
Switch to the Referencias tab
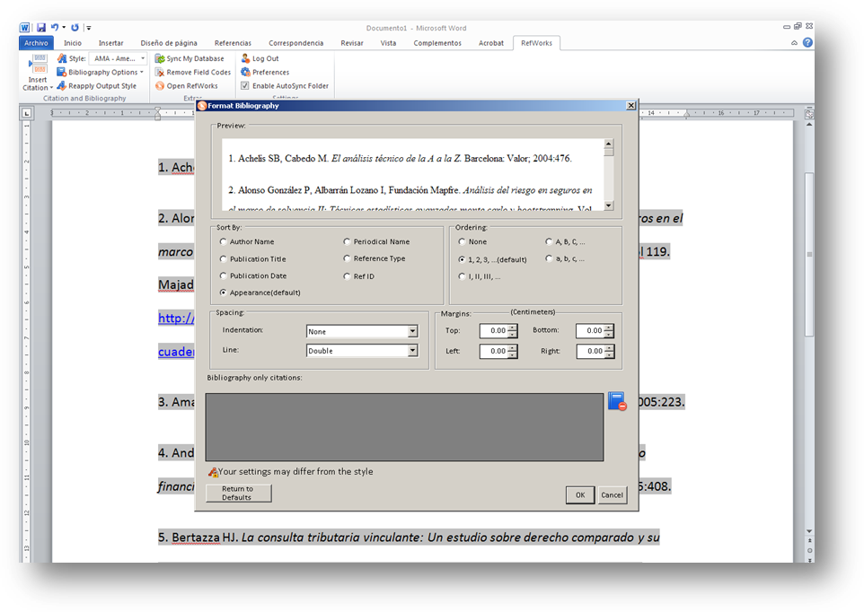pyautogui.click(x=233, y=43)
